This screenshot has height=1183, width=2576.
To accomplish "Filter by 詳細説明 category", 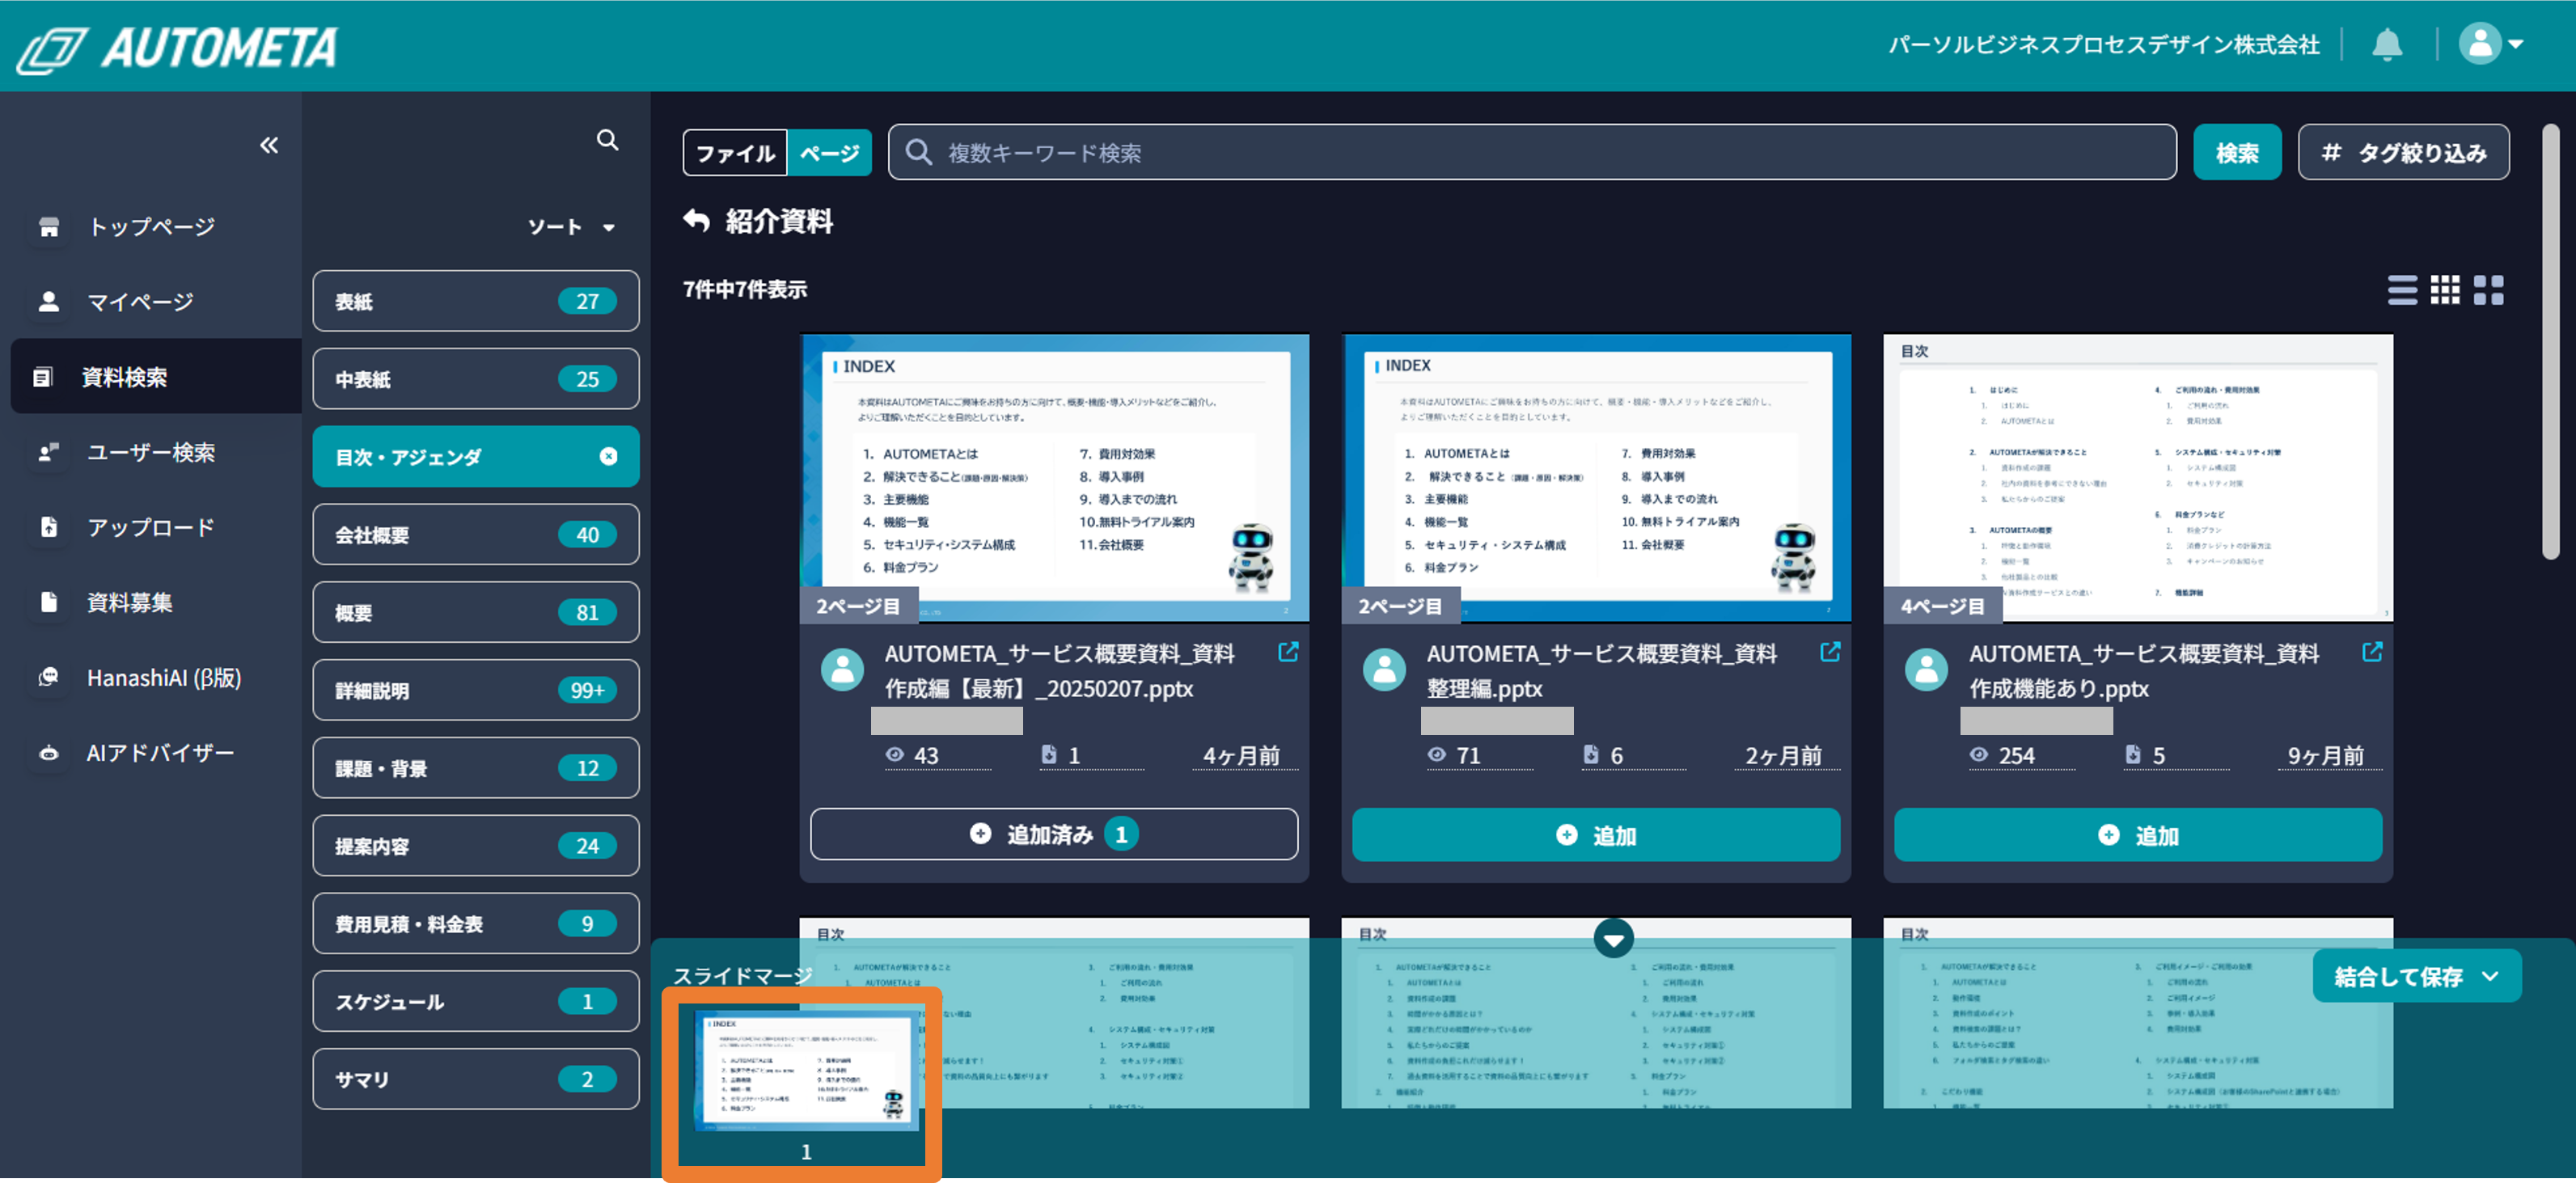I will pos(476,690).
